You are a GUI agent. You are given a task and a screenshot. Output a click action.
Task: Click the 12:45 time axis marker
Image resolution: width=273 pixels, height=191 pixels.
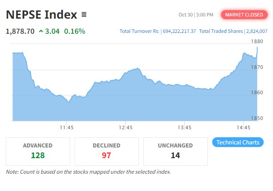(126, 127)
